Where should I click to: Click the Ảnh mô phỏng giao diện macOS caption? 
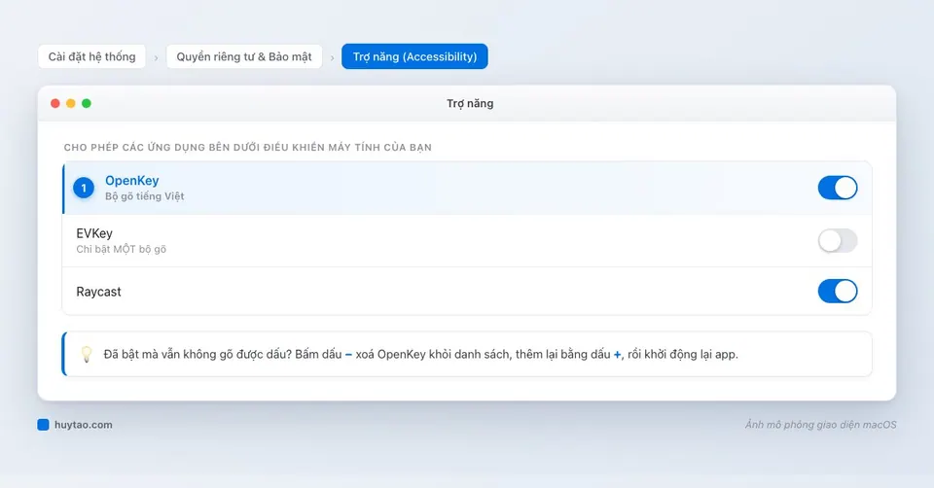[820, 425]
